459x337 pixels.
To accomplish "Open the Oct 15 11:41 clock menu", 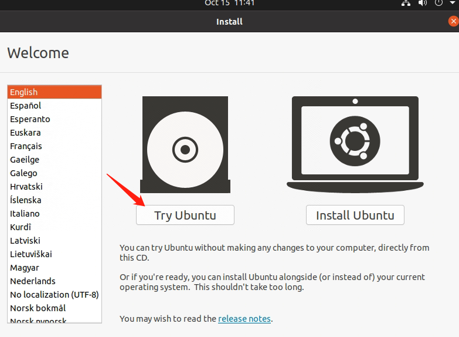I will (230, 3).
